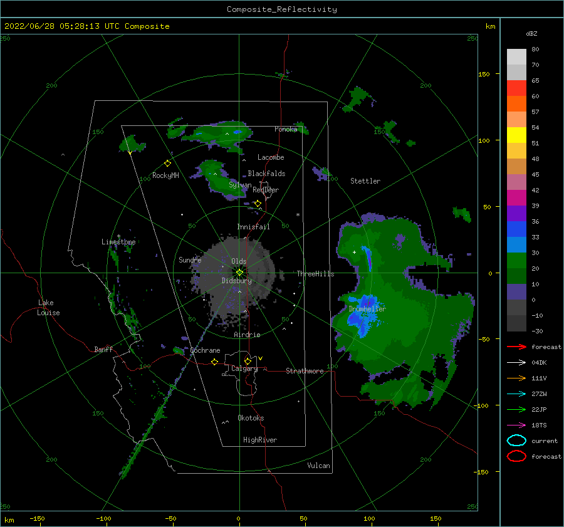This screenshot has height=527, width=564.
Task: Click the white plus marker northwest of Drumheller
Action: point(354,252)
